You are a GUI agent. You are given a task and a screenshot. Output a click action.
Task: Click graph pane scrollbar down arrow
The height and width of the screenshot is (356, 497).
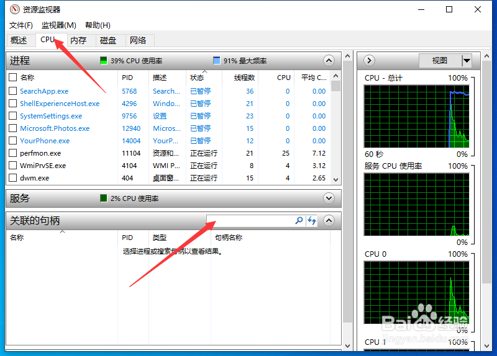[x=486, y=346]
